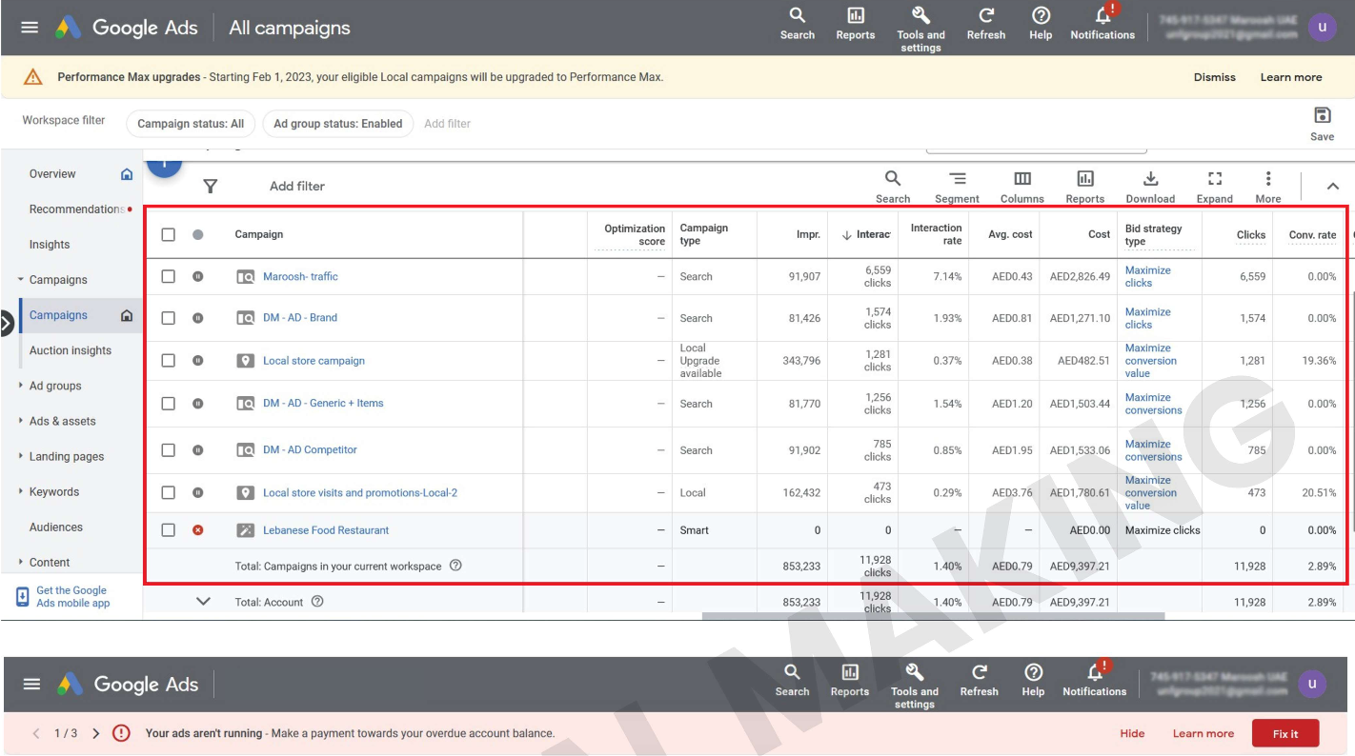Viewport: 1355px width, 756px height.
Task: Select checkbox for Local store campaign
Action: (x=168, y=361)
